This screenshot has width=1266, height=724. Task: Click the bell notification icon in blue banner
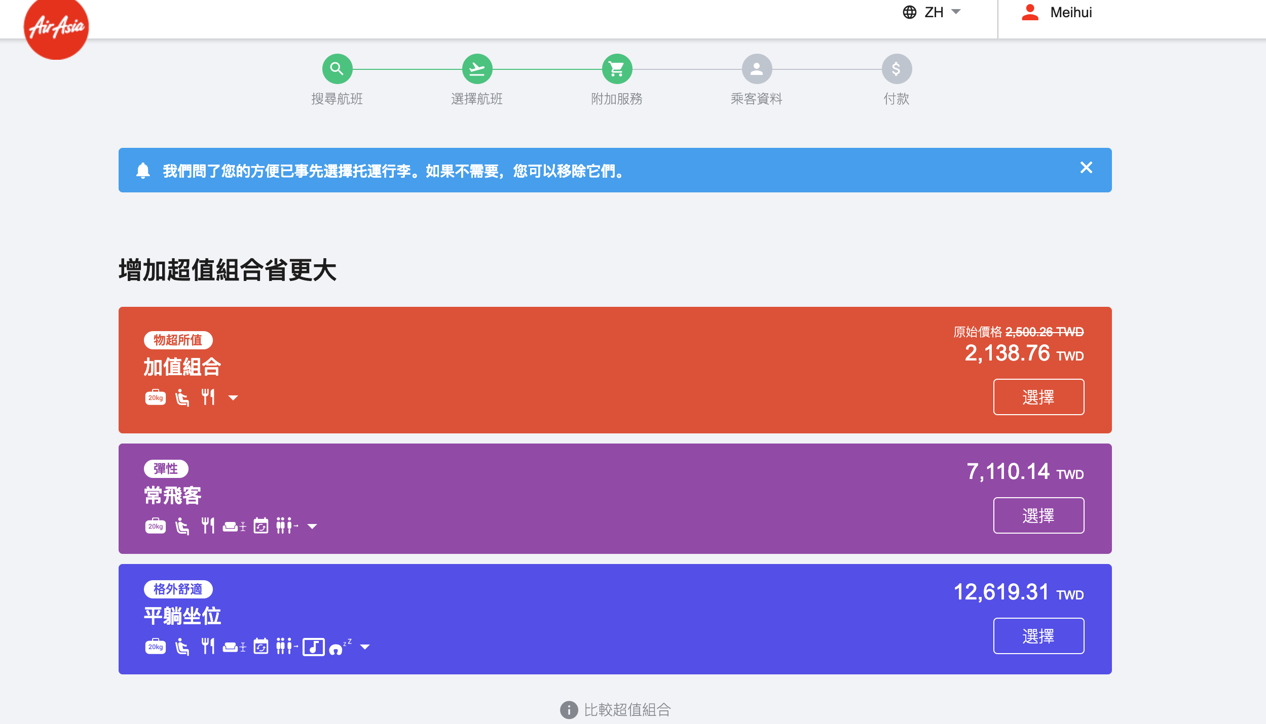[143, 171]
